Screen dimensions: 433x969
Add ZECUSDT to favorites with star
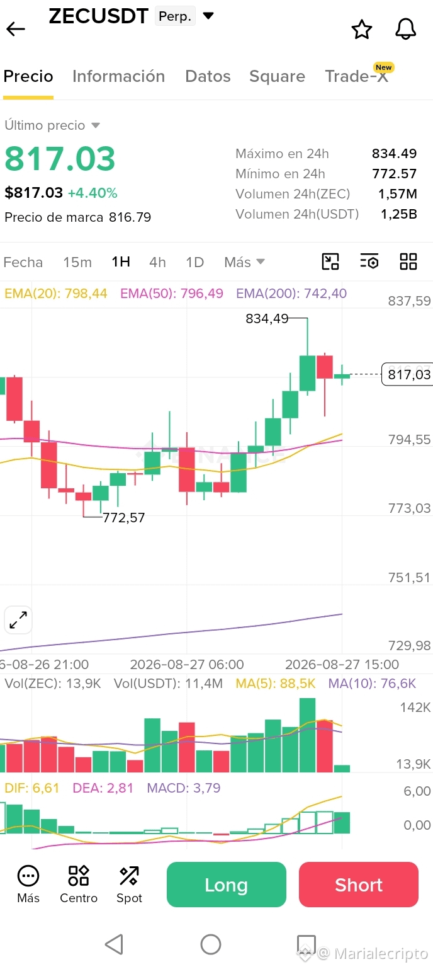coord(362,30)
